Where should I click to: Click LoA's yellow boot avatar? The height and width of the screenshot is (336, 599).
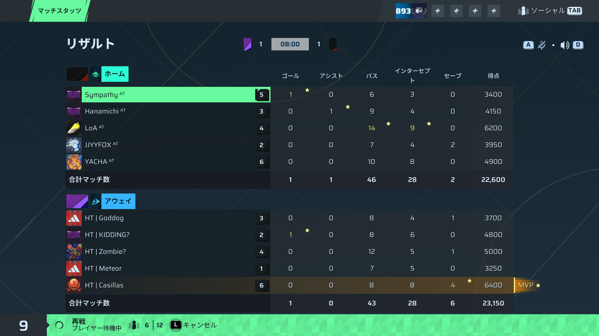click(74, 128)
